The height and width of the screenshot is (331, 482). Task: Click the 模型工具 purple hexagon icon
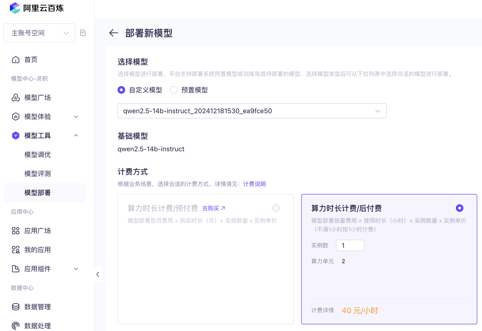15,136
